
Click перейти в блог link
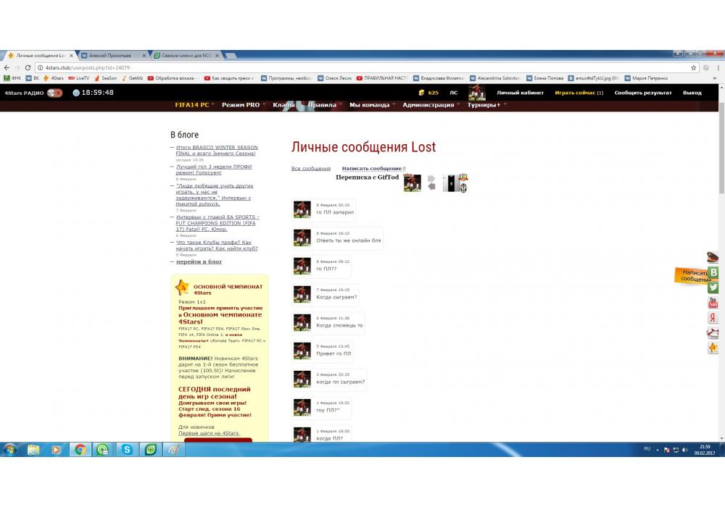199,261
